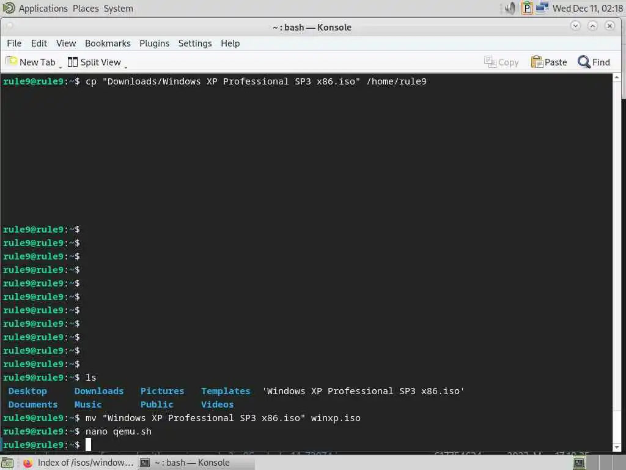Viewport: 626px width, 470px height.
Task: Click the Desktop directory name in ls output
Action: click(28, 391)
